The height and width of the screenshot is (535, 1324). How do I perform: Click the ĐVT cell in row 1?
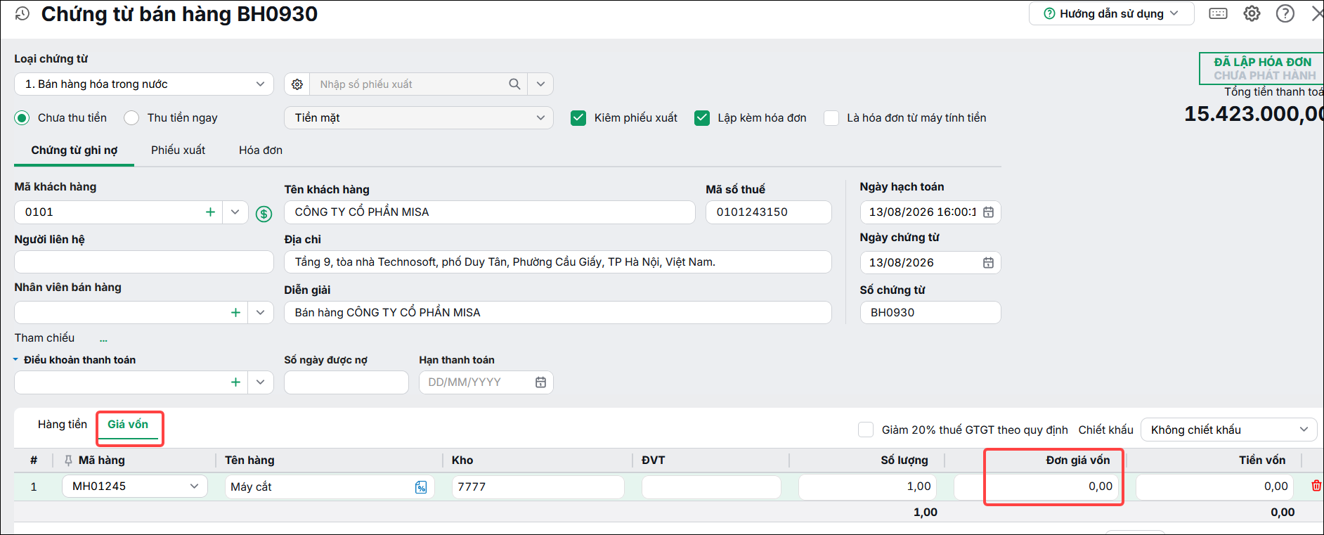click(x=711, y=486)
